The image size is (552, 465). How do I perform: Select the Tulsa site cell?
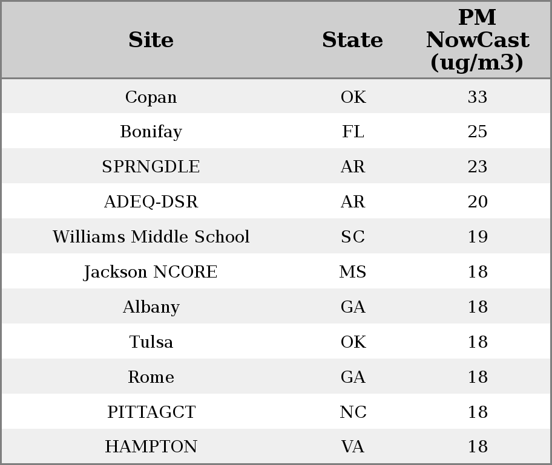coord(151,342)
